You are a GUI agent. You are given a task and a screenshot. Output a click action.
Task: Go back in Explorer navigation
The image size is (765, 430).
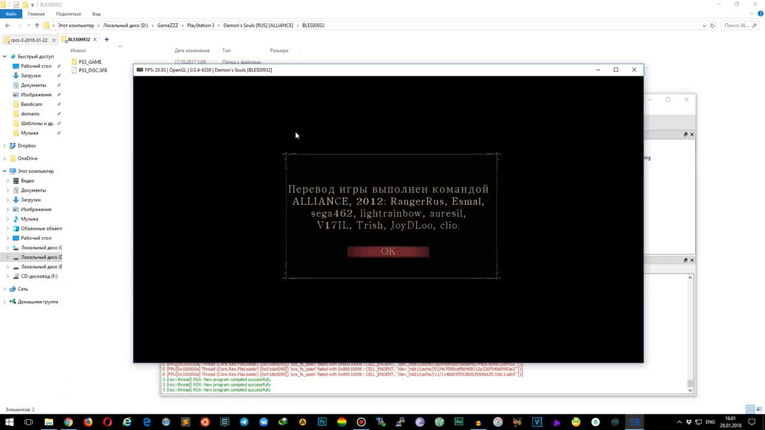7,25
